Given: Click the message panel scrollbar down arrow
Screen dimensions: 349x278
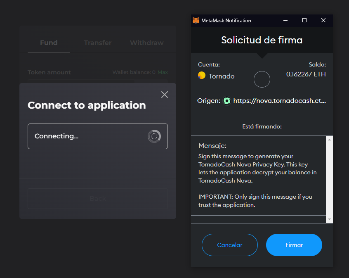Looking at the screenshot, I should pos(330,220).
